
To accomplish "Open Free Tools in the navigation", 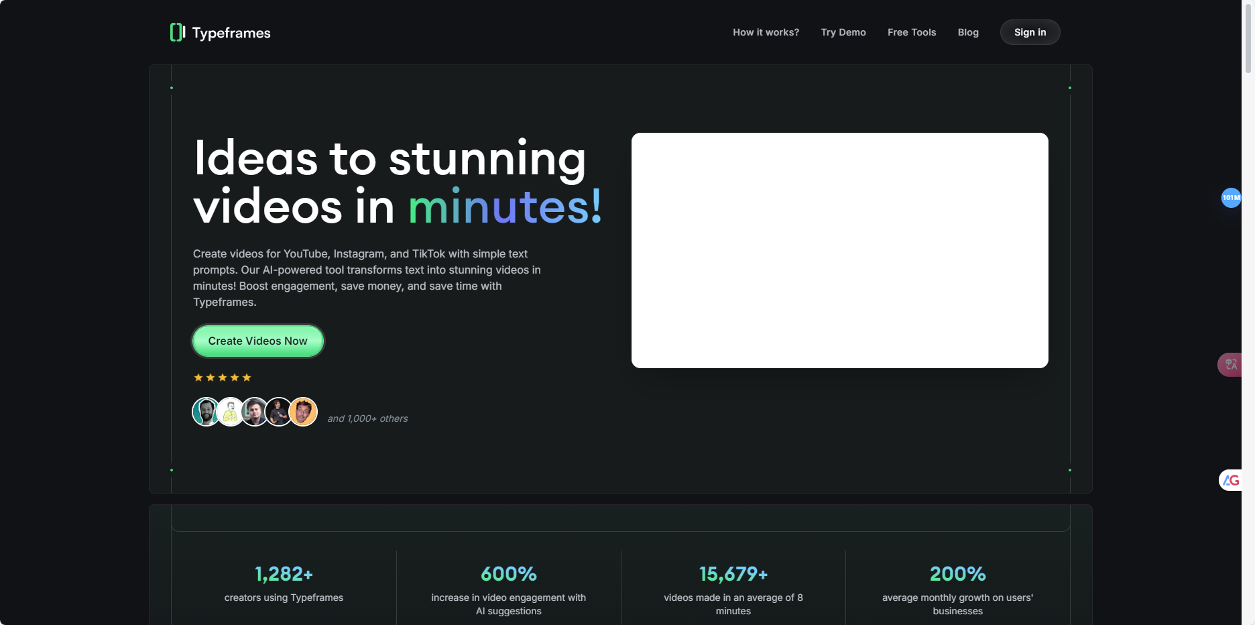I will click(x=911, y=32).
